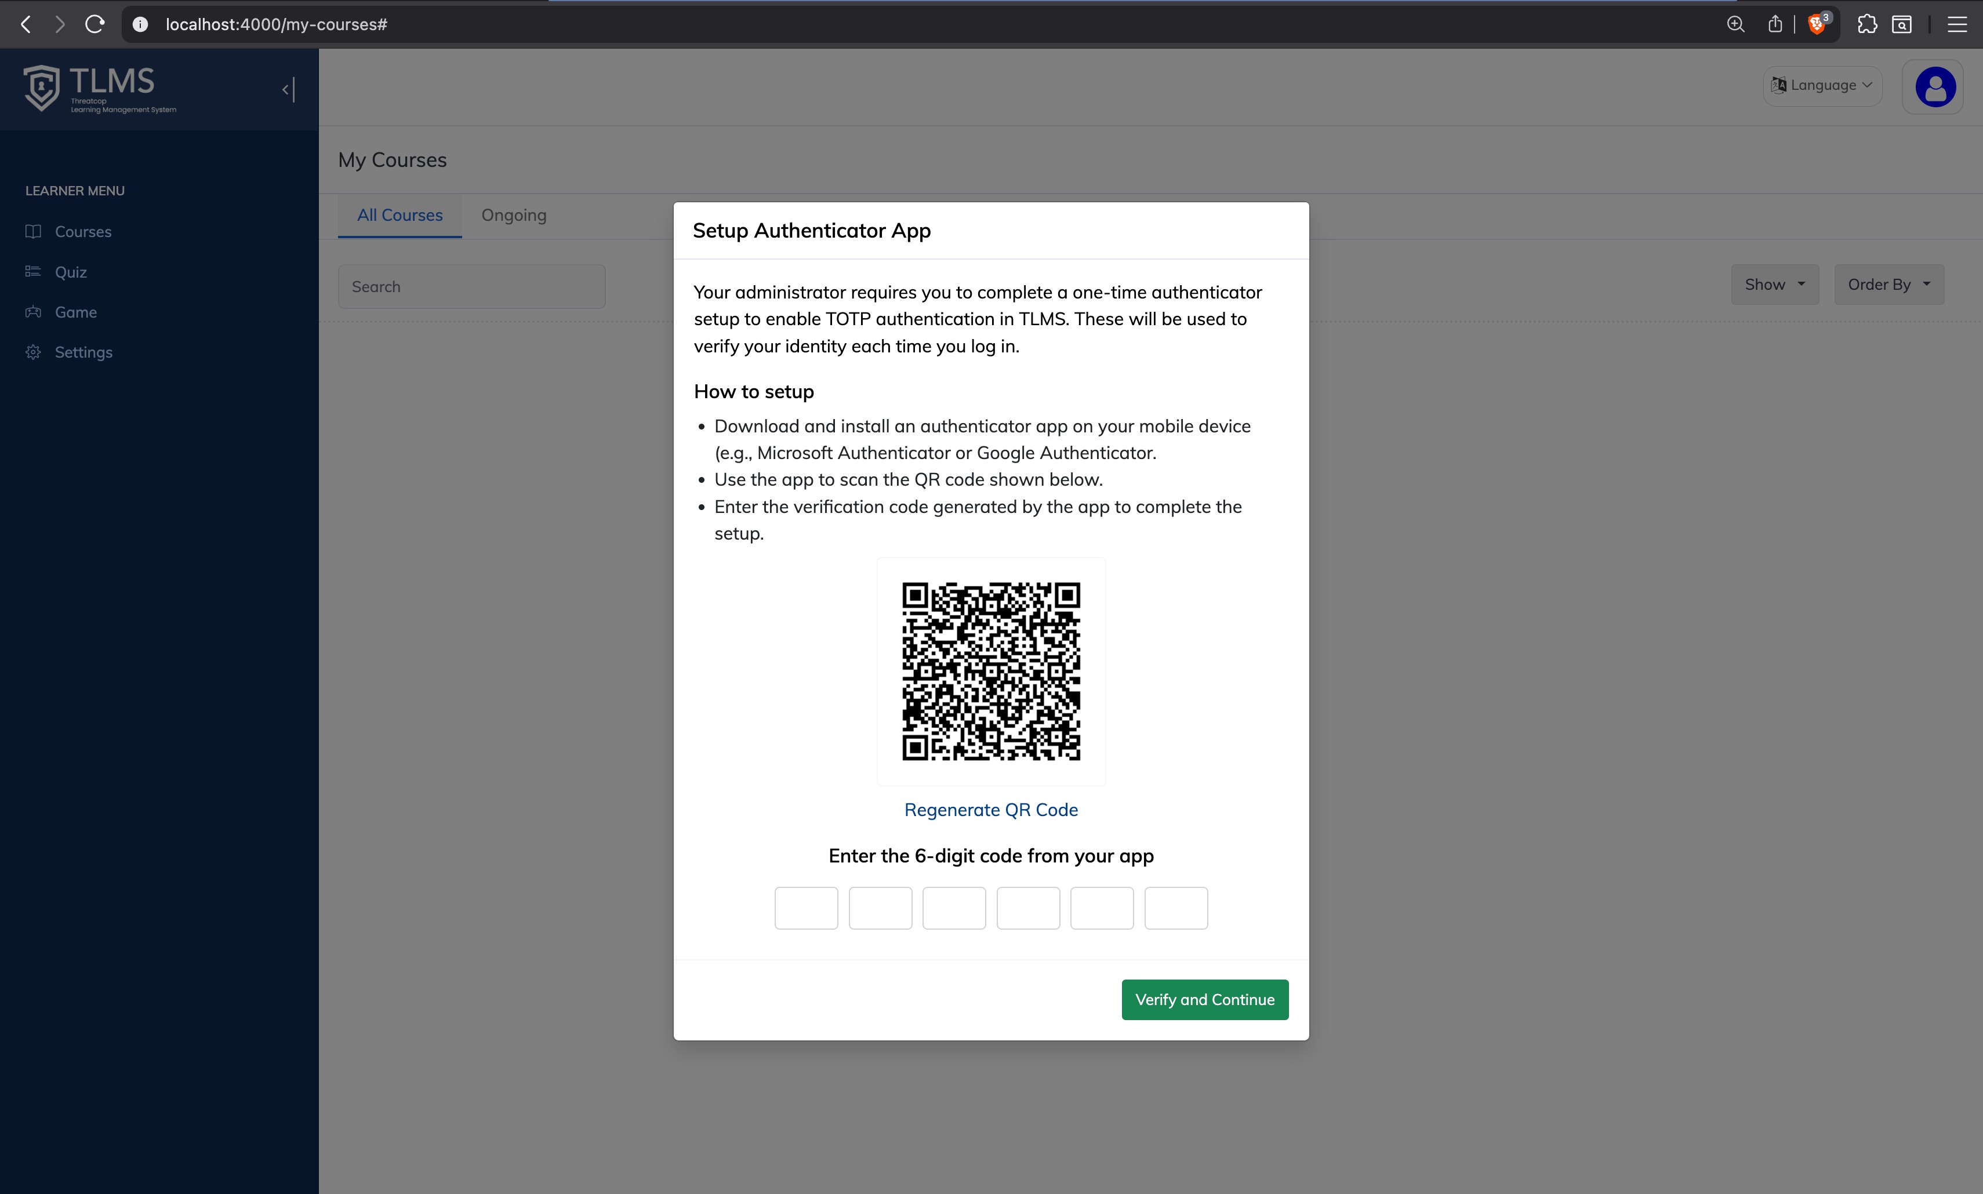1983x1194 pixels.
Task: Focus the third code digit box
Action: click(954, 908)
